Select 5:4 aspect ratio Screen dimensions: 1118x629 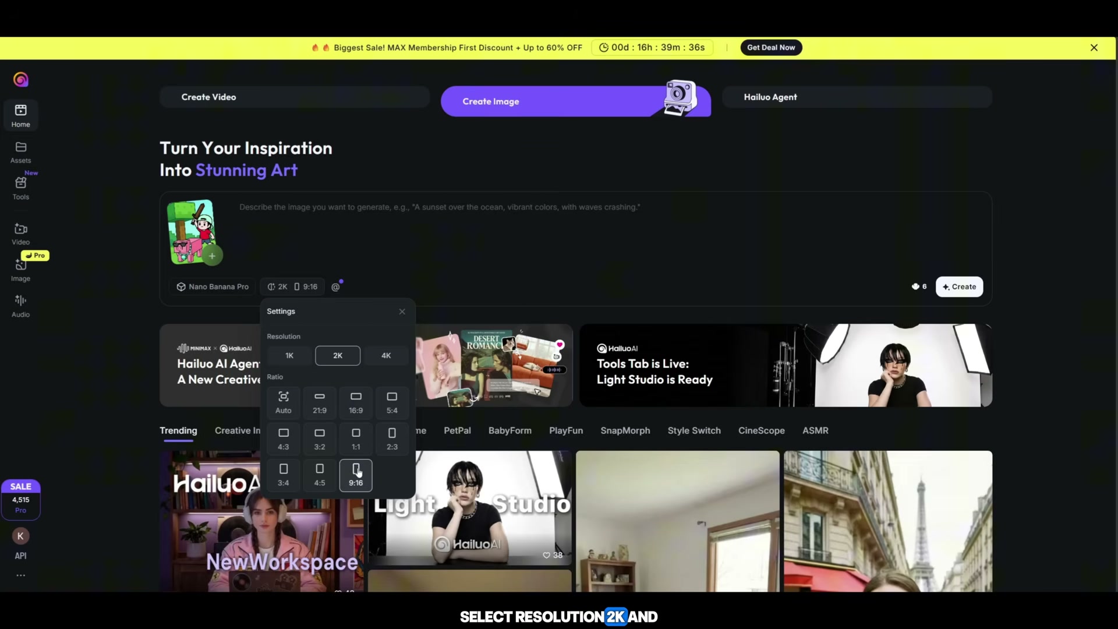tap(392, 402)
